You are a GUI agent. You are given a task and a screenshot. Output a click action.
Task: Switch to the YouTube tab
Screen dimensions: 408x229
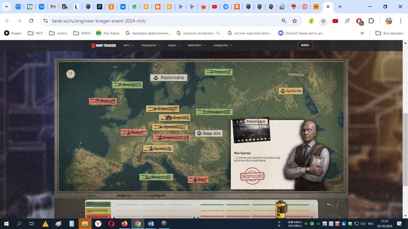pyautogui.click(x=214, y=6)
